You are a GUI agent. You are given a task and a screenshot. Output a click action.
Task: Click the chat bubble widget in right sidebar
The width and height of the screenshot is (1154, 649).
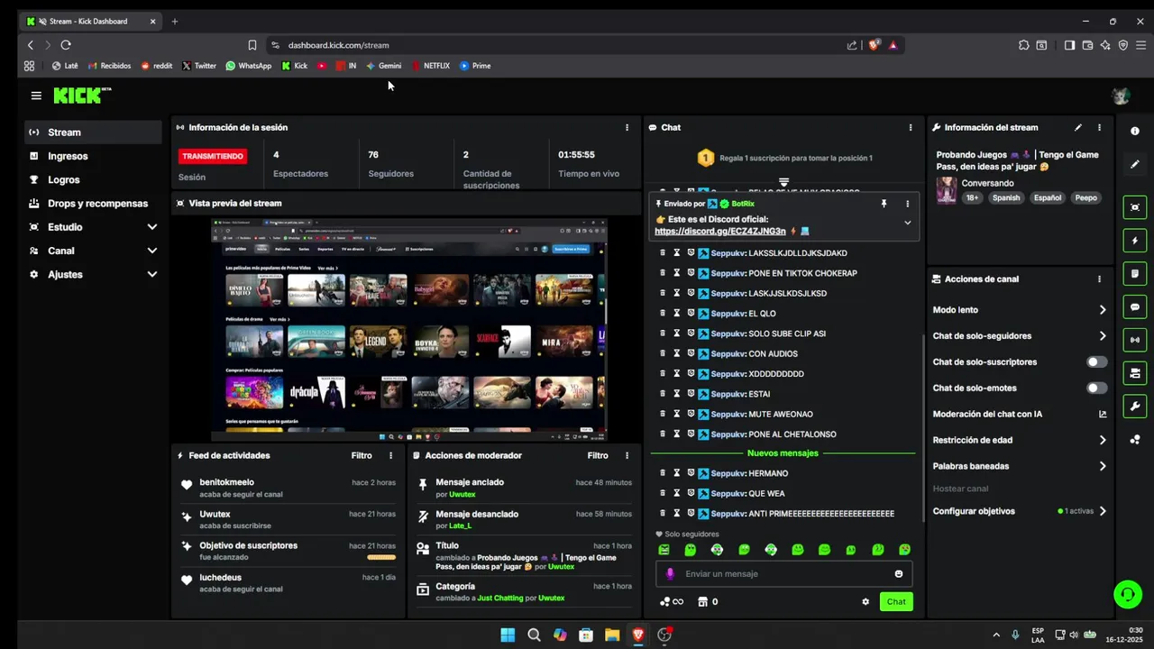coord(1135,306)
